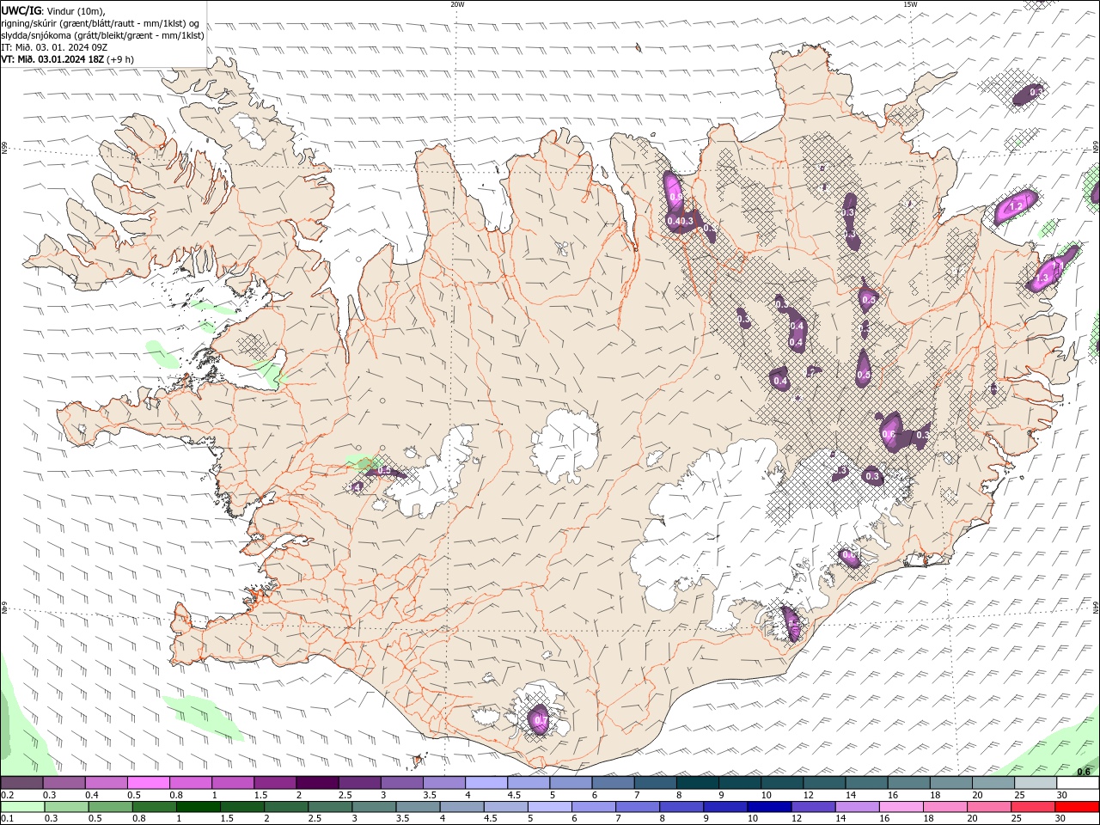Screen dimensions: 1100x825
Task: Select the upper legend swatch labeled 4.5
Action: (528, 783)
